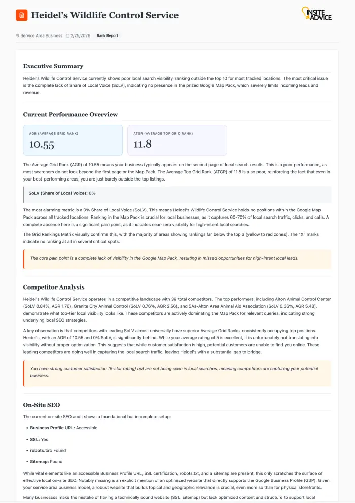Select the Executive Summary heading

pyautogui.click(x=53, y=66)
